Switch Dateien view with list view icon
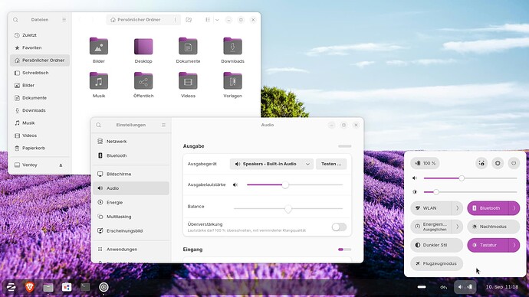 click(208, 20)
